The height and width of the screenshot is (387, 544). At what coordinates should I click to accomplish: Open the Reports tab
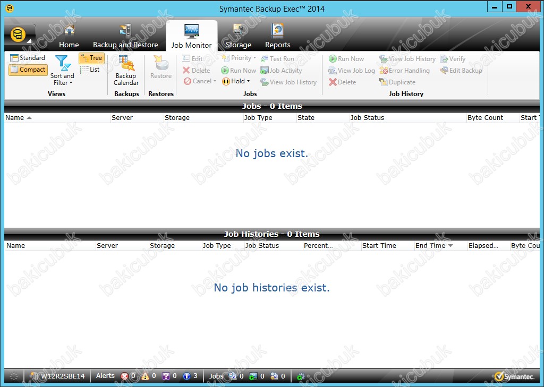click(277, 37)
